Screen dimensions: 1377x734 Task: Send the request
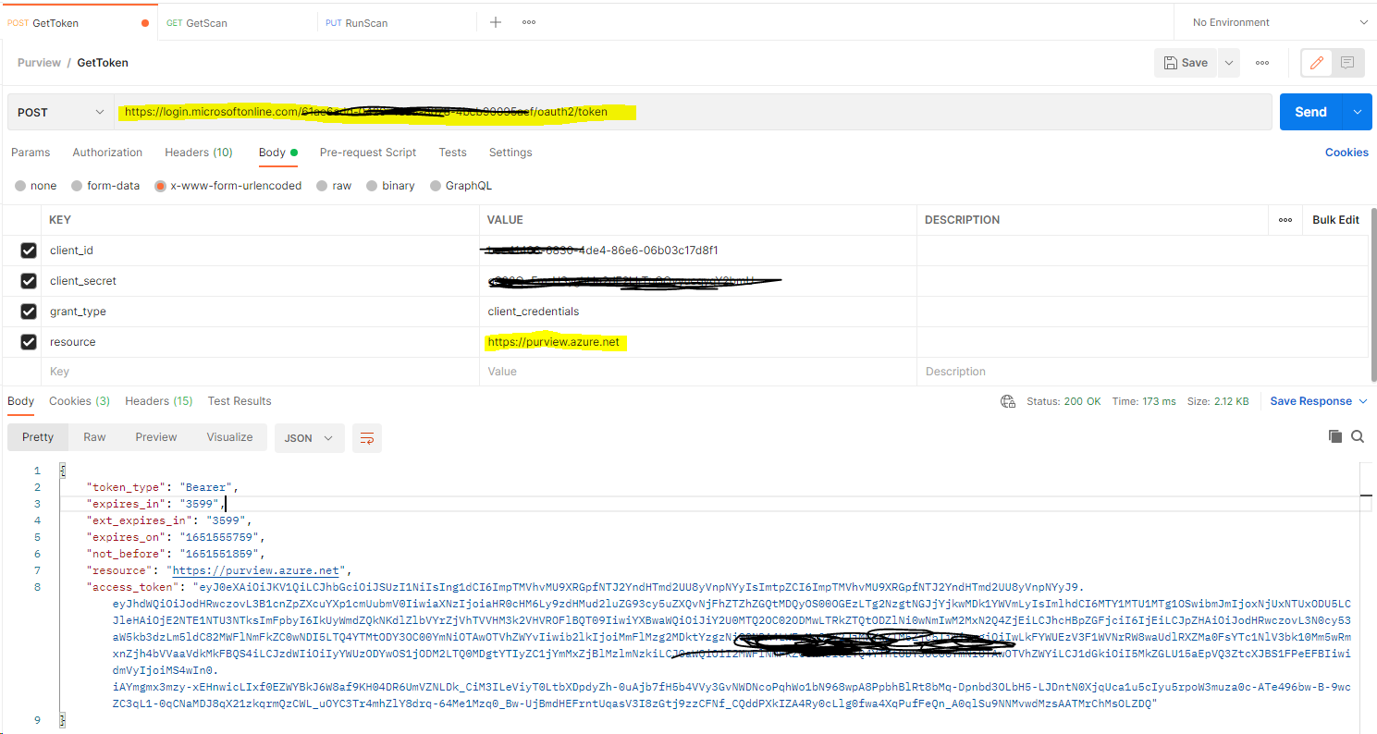point(1310,112)
